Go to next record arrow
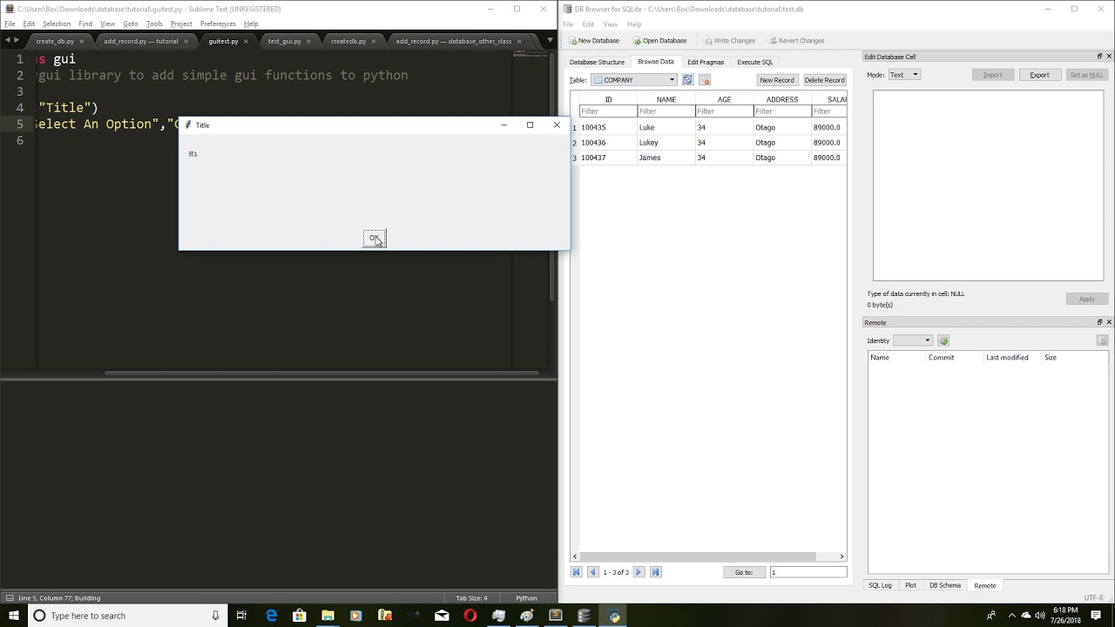This screenshot has height=627, width=1115. [x=639, y=572]
